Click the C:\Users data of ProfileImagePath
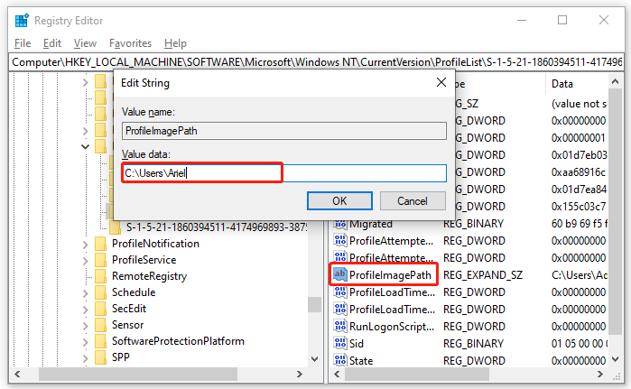Viewport: 631px width, 389px height. tap(579, 274)
